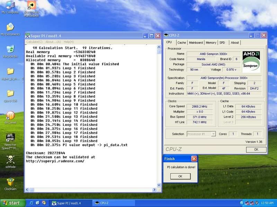Select the super_pi_m... folder icon

coord(10,74)
